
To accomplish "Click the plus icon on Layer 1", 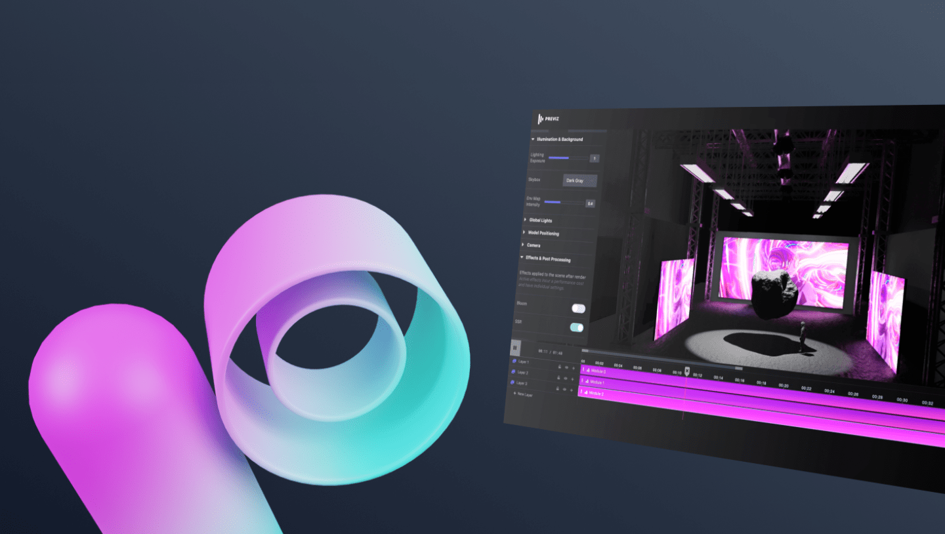I will click(572, 368).
